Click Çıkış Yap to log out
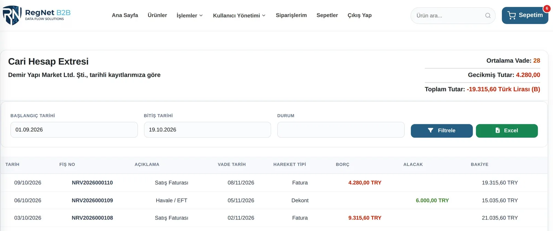The height and width of the screenshot is (231, 553). tap(359, 15)
